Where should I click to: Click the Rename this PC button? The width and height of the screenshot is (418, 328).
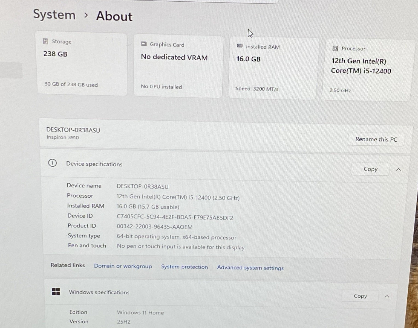coord(376,139)
